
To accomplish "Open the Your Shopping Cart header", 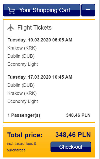I will (42, 10).
